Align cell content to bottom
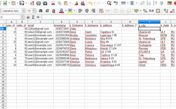Image resolution: width=176 pixels, height=109 pixels. click(x=128, y=11)
